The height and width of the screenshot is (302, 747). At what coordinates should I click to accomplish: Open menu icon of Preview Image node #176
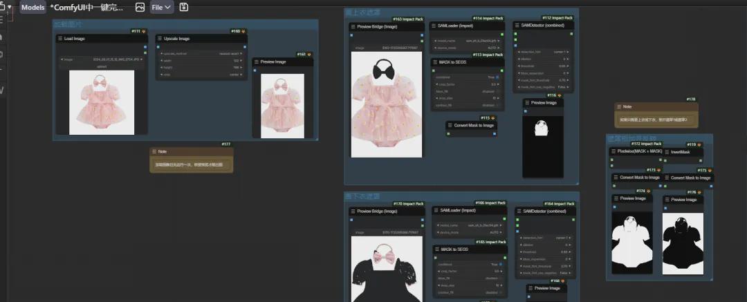coord(667,200)
